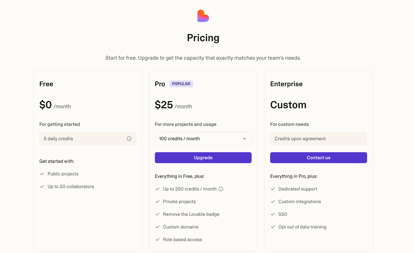Click the Upgrade button on the Pro plan

point(203,158)
